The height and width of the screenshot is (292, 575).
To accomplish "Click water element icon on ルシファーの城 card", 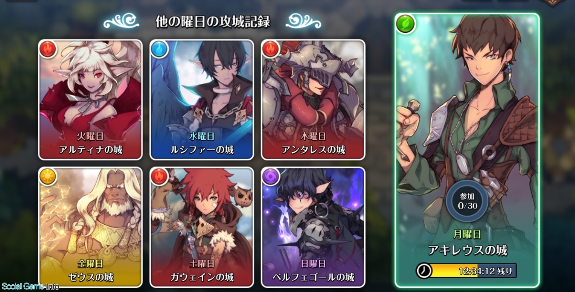I will tap(159, 49).
